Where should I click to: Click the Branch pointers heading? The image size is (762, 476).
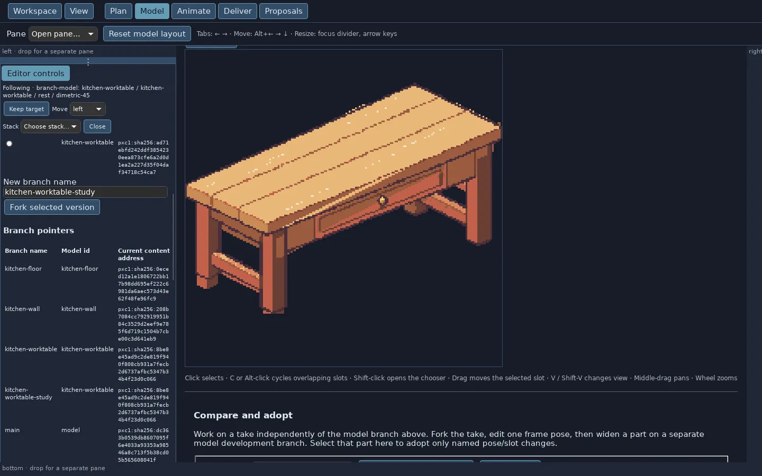pos(39,231)
